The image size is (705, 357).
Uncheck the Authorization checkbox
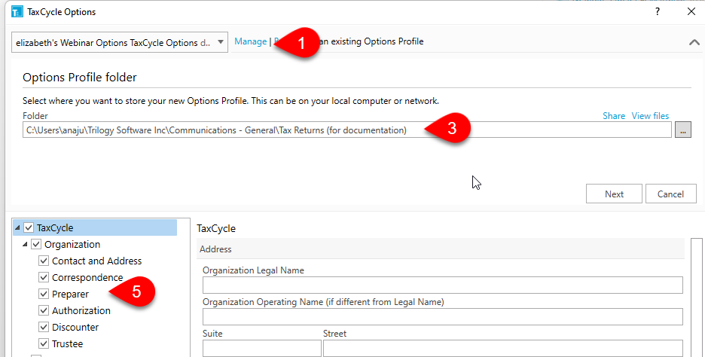[x=44, y=311]
